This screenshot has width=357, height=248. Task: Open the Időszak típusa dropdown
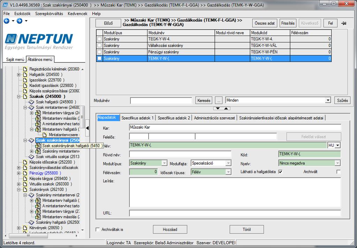(228, 172)
